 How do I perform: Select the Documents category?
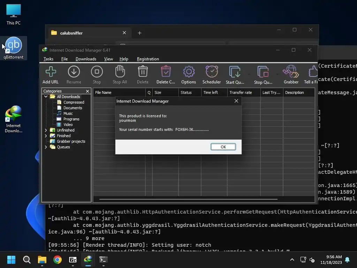click(73, 108)
